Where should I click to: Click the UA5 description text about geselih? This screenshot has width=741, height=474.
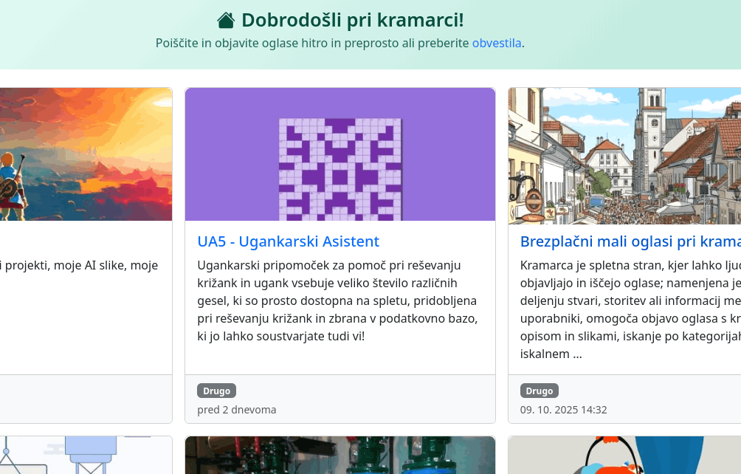[337, 300]
